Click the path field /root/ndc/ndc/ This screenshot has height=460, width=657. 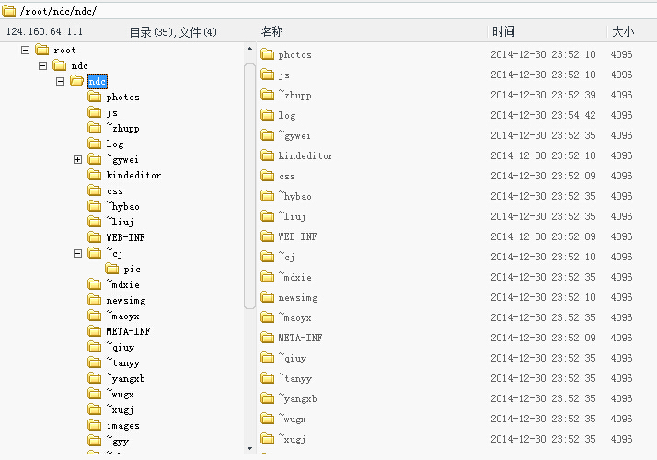(x=58, y=11)
